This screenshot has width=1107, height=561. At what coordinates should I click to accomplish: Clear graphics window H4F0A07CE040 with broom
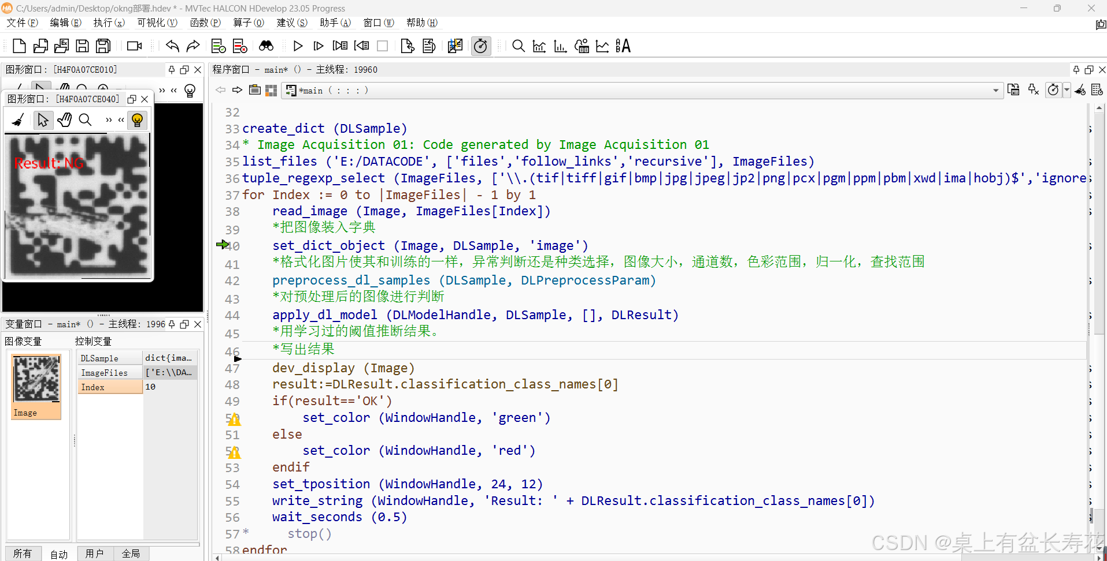pyautogui.click(x=18, y=120)
